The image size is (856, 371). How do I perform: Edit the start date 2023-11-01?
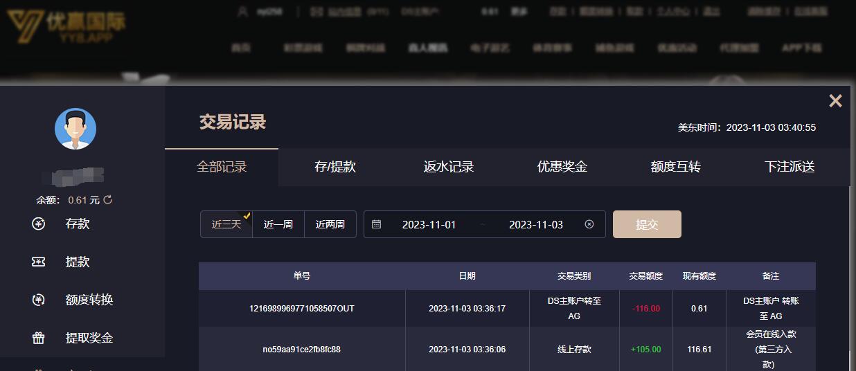(x=429, y=224)
